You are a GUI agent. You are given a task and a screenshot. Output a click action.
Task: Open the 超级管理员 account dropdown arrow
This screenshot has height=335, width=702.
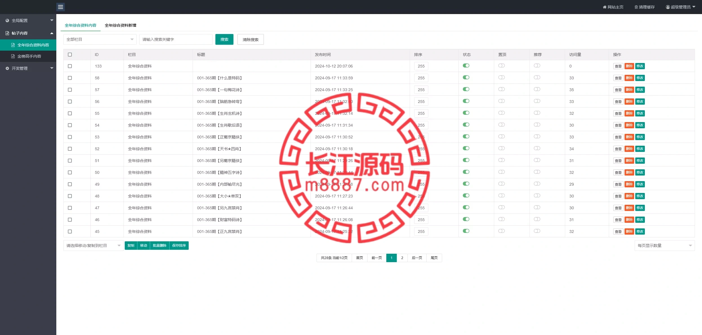coord(694,7)
